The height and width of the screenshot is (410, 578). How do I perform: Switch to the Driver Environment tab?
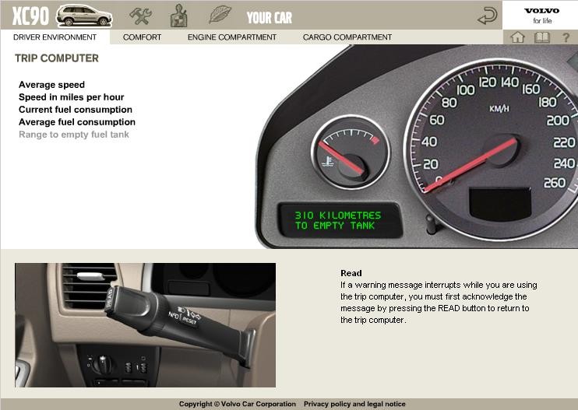coord(55,37)
